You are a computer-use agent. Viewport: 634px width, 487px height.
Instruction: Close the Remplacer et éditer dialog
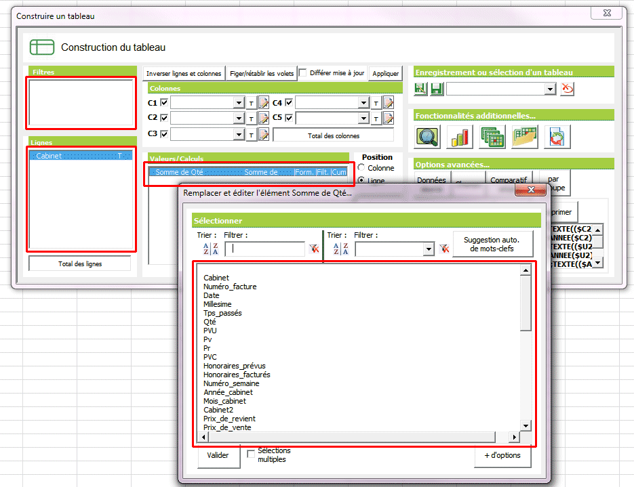531,190
